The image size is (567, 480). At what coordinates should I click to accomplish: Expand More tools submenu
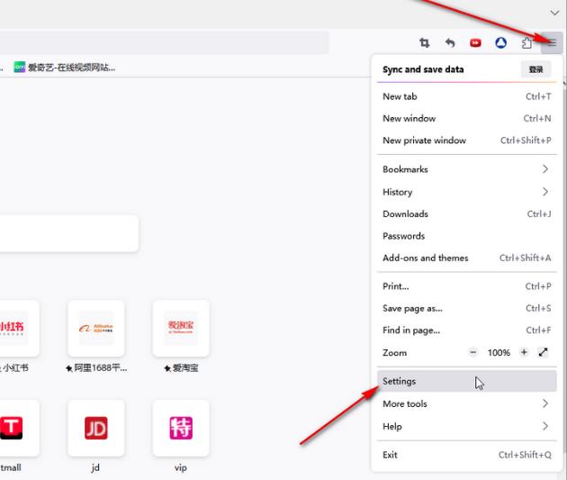(x=467, y=403)
